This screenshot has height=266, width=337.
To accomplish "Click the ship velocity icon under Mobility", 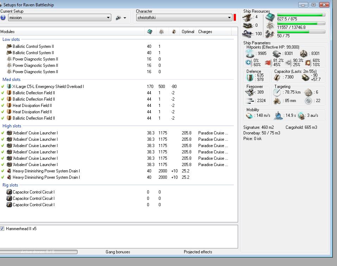I will pos(250,115).
